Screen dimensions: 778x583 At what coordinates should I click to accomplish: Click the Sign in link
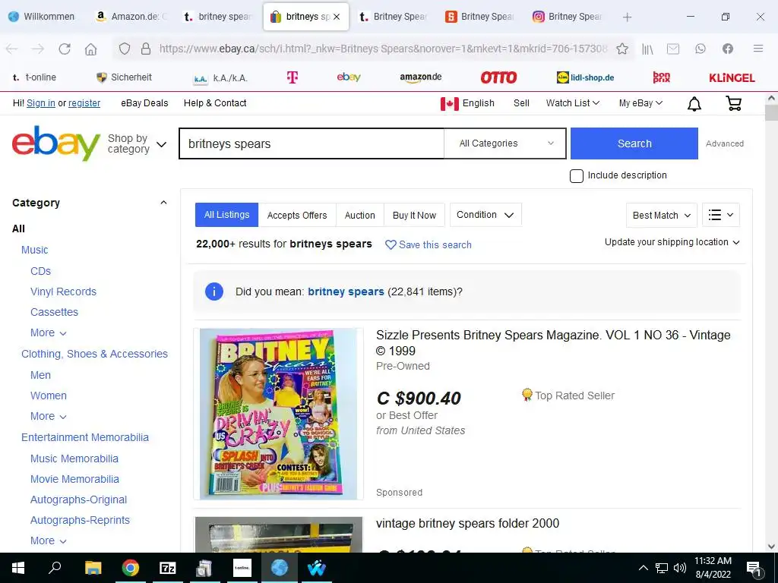point(41,103)
